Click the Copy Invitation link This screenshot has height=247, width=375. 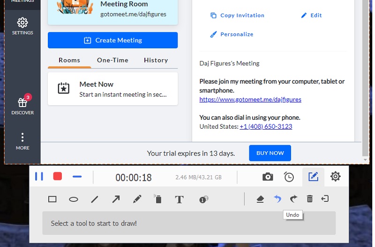pyautogui.click(x=238, y=15)
